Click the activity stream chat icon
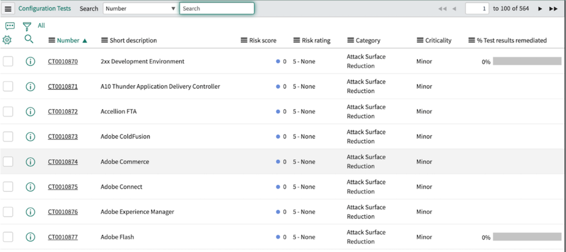This screenshot has height=252, width=566. 10,26
